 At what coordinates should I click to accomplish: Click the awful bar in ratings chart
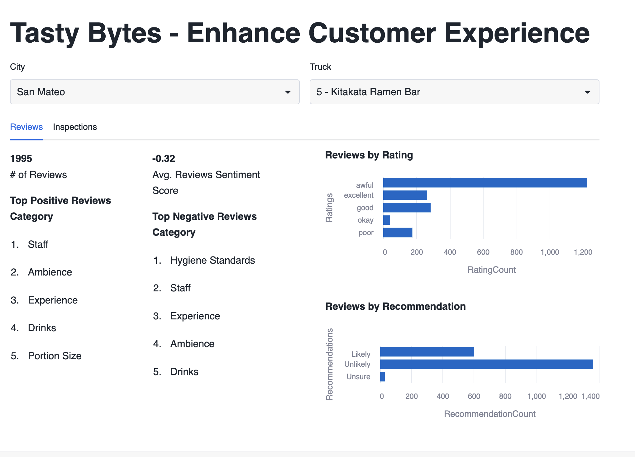[485, 183]
